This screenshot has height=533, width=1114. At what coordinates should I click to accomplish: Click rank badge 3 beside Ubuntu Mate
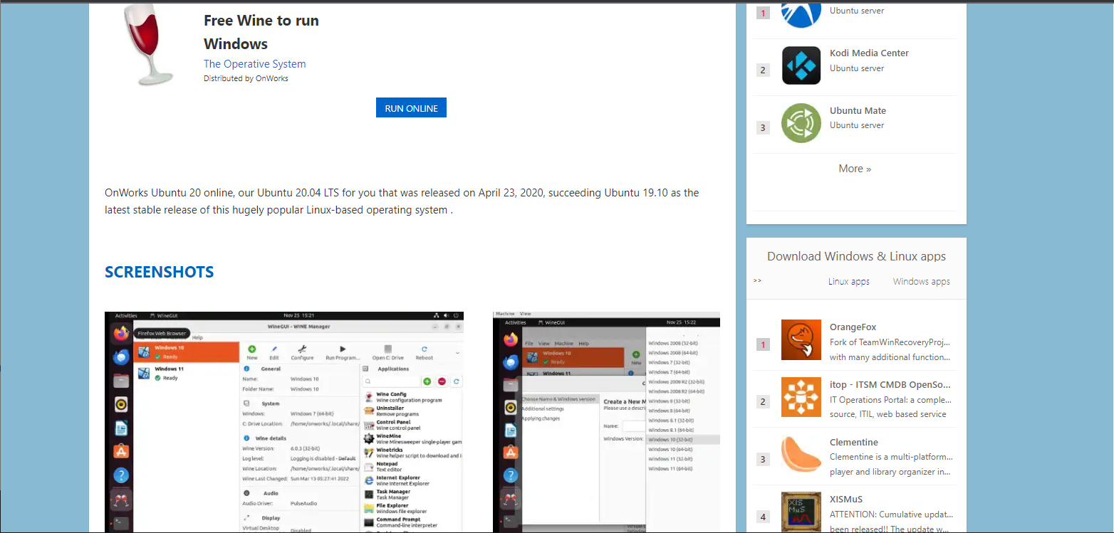(x=763, y=127)
